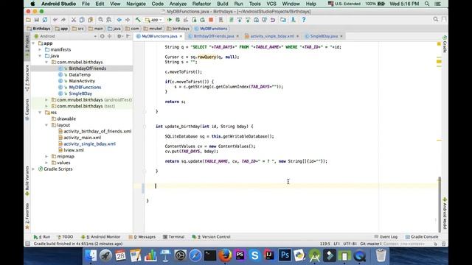Image resolution: width=472 pixels, height=265 pixels.
Task: Open the TODO tool window
Action: pyautogui.click(x=65, y=237)
